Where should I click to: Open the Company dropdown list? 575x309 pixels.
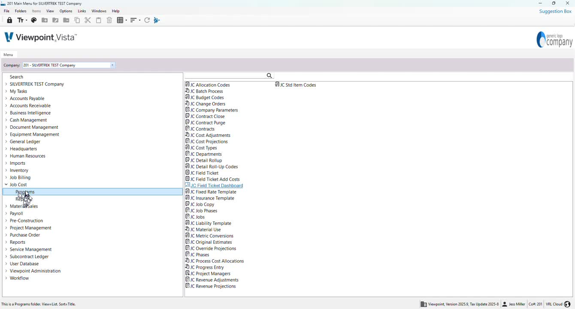(x=112, y=65)
